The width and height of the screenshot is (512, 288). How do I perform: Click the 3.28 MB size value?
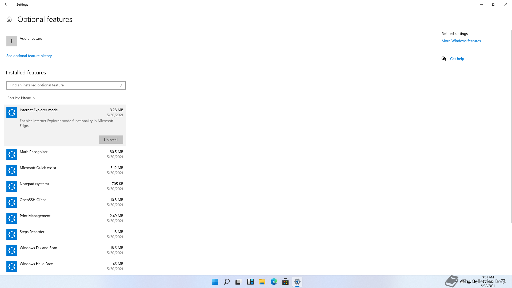(x=117, y=110)
